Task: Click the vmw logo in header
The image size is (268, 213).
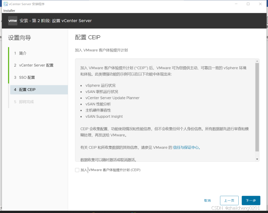Action: [13, 21]
